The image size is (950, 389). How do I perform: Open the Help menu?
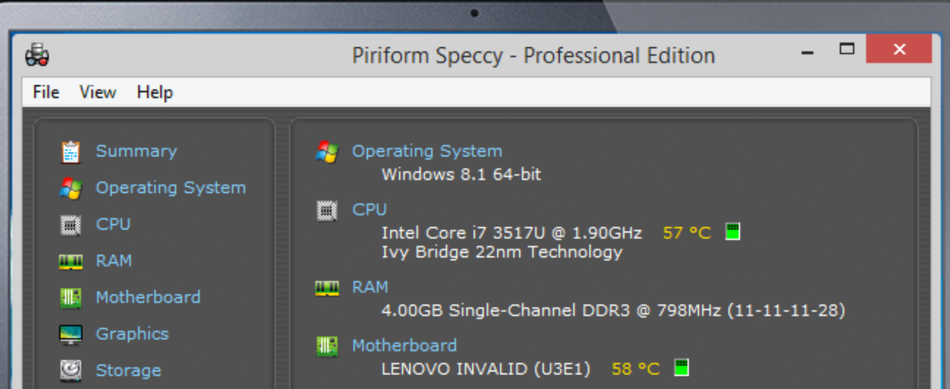[154, 92]
